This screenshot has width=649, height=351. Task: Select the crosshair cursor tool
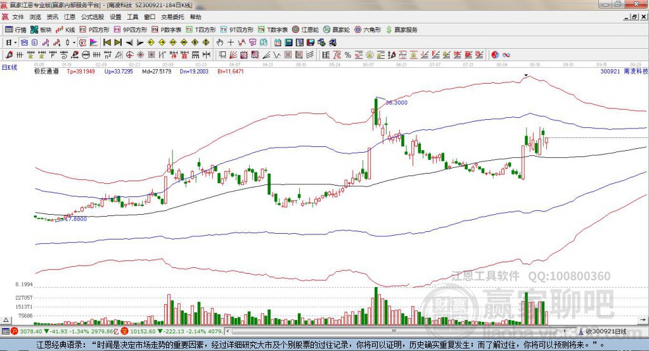(231, 42)
